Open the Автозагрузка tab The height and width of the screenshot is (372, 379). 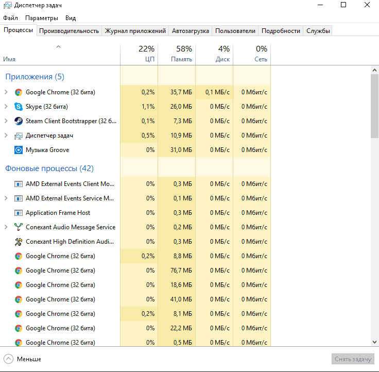tap(190, 31)
